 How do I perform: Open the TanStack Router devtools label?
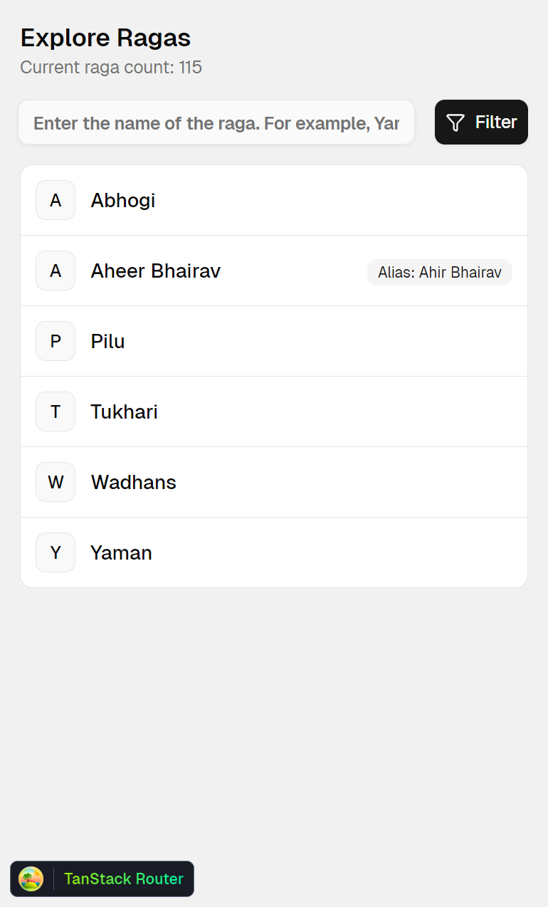click(x=124, y=879)
